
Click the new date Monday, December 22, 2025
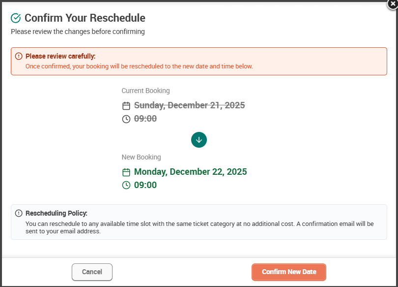190,172
